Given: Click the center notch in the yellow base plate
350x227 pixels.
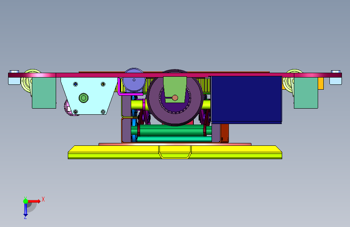Looking at the screenshot, I should click(x=175, y=152).
